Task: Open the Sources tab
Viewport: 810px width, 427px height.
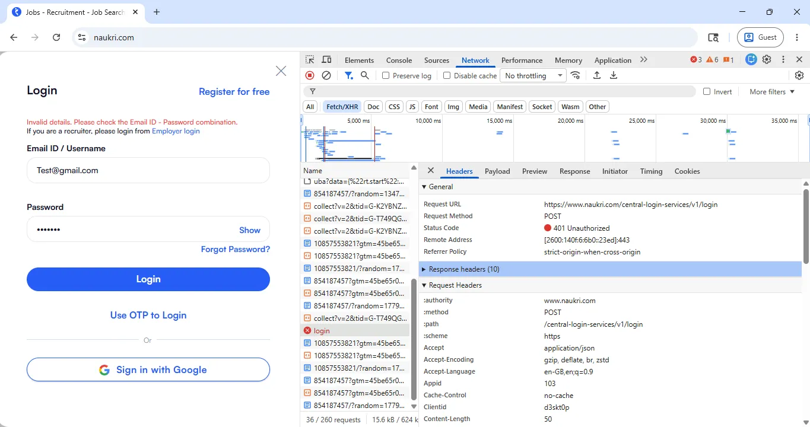Action: pos(437,60)
